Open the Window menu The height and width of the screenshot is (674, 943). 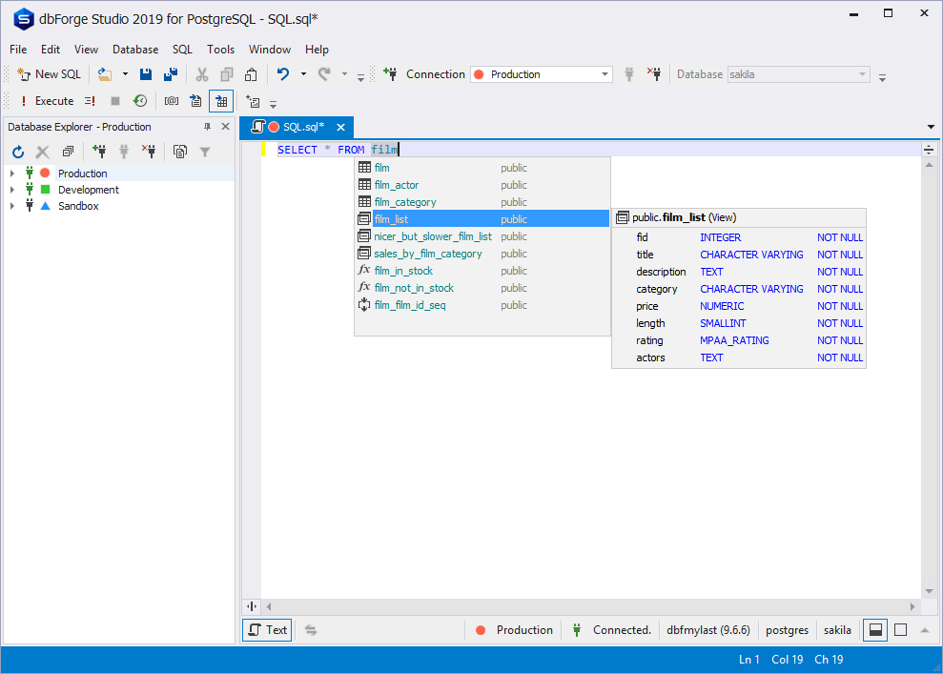(x=270, y=50)
